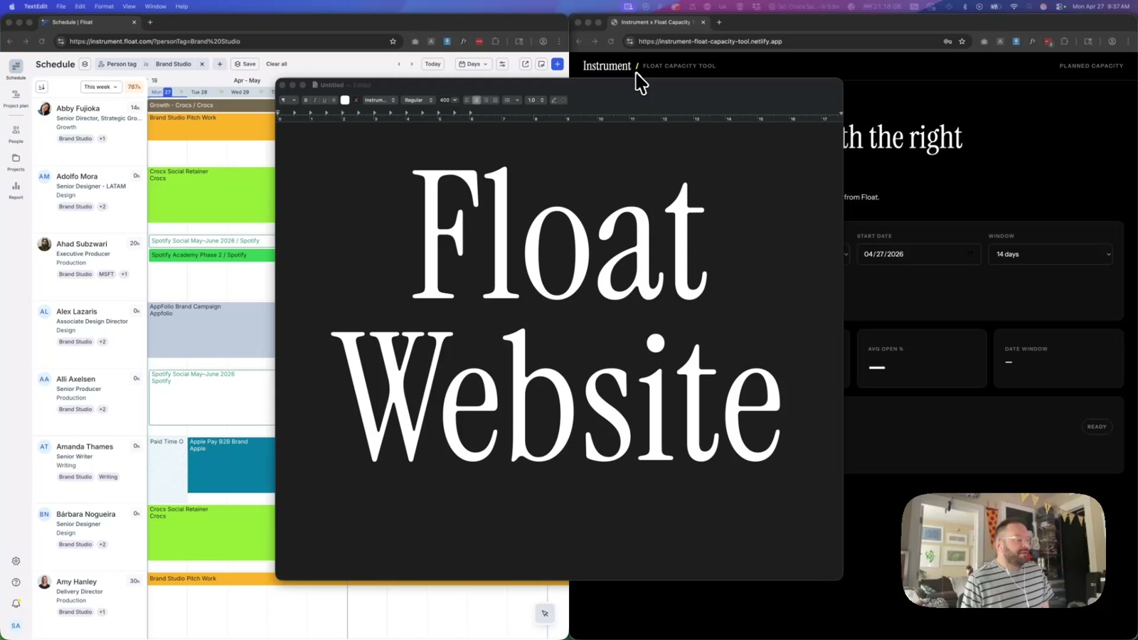Click white text color swatch in TextEdit
Image resolution: width=1138 pixels, height=640 pixels.
345,100
